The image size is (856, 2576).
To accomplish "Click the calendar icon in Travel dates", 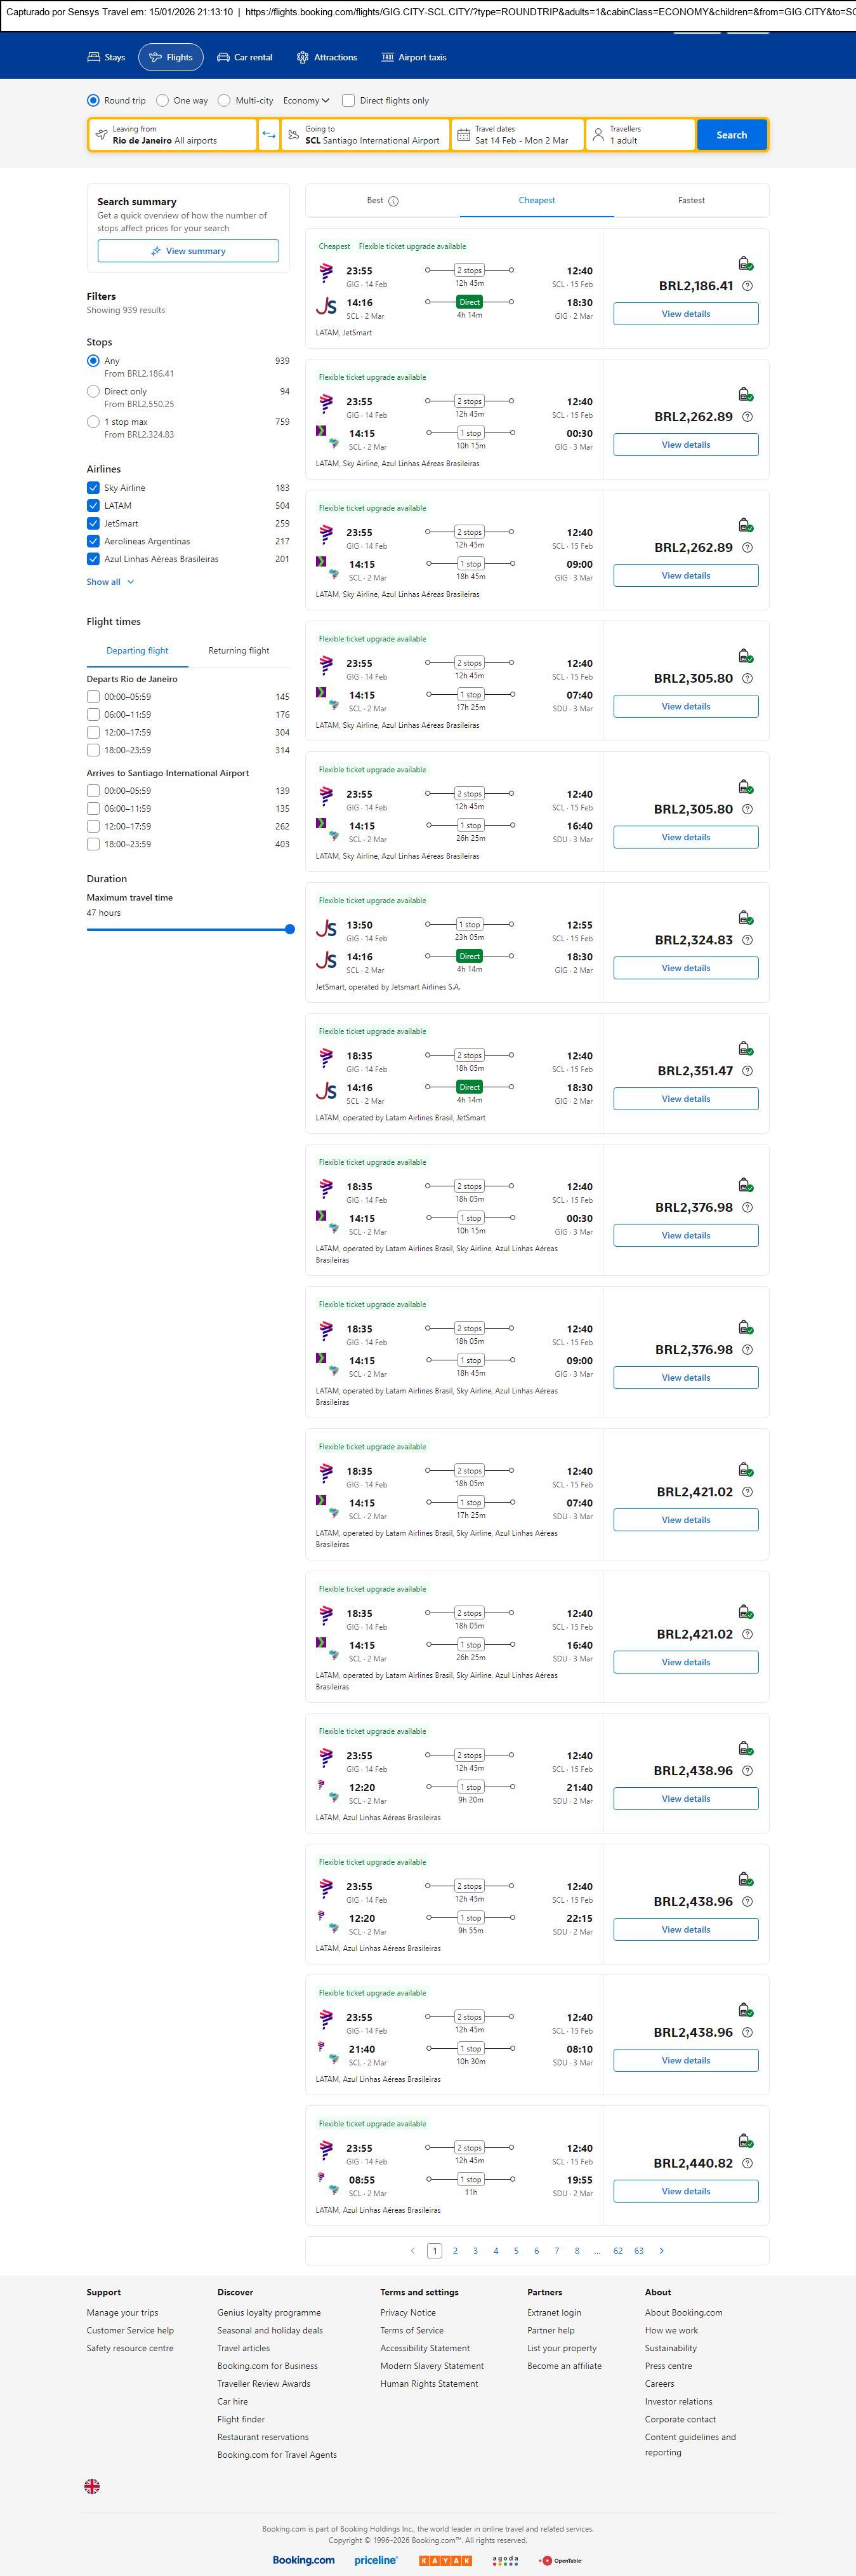I will pos(463,135).
